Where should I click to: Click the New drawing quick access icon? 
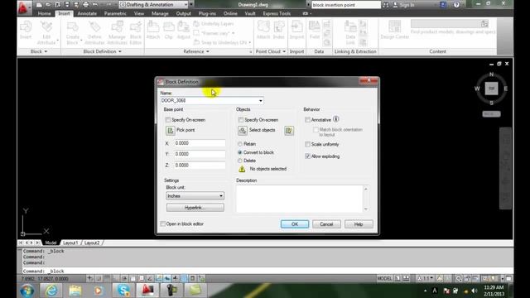pyautogui.click(x=39, y=5)
